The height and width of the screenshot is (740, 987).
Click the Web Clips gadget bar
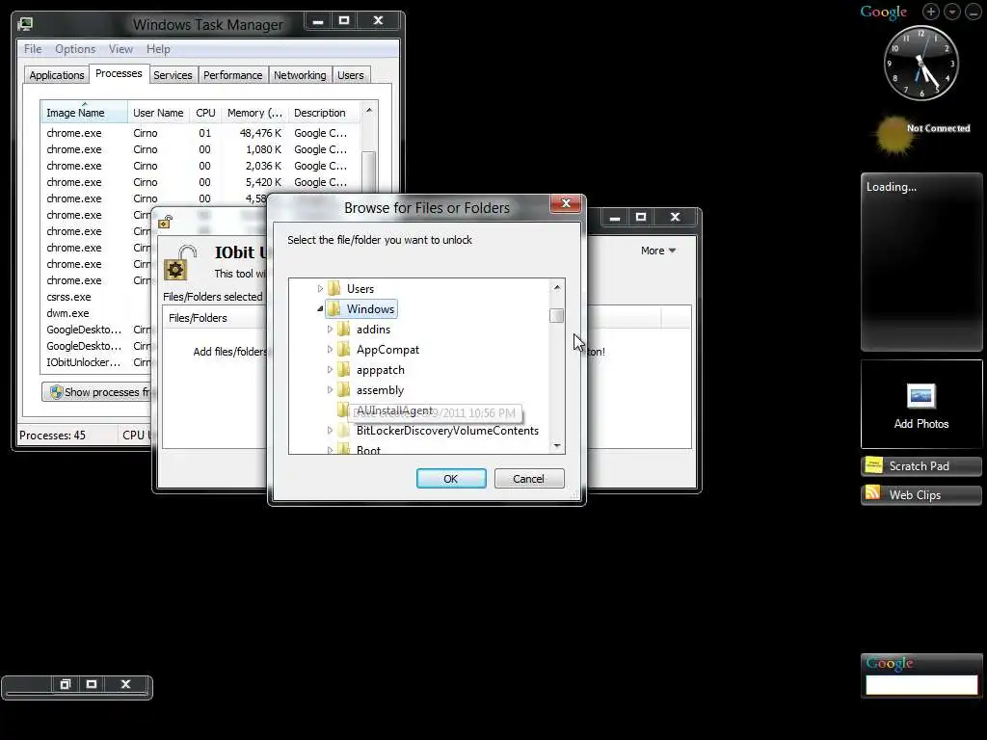coord(920,494)
